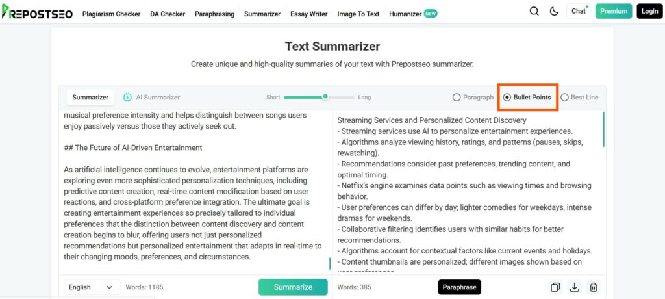Click the AI Summarizer chip icon
This screenshot has height=299, width=665.
pyautogui.click(x=127, y=97)
